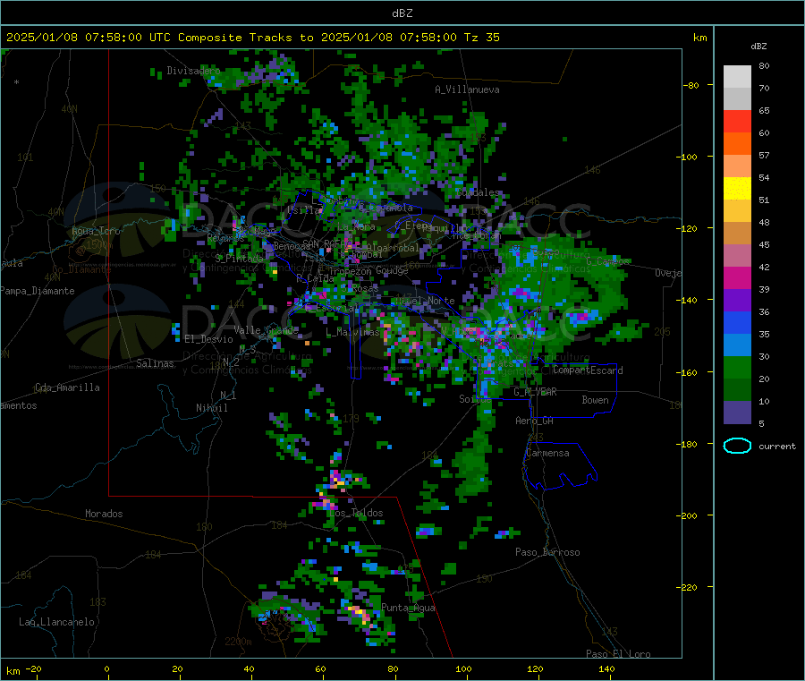
Task: Click the 'current' legend label
Action: (776, 447)
